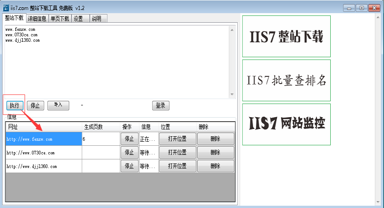The height and width of the screenshot is (208, 384).
Task: Delete the djjl360.com row
Action: coord(216,166)
